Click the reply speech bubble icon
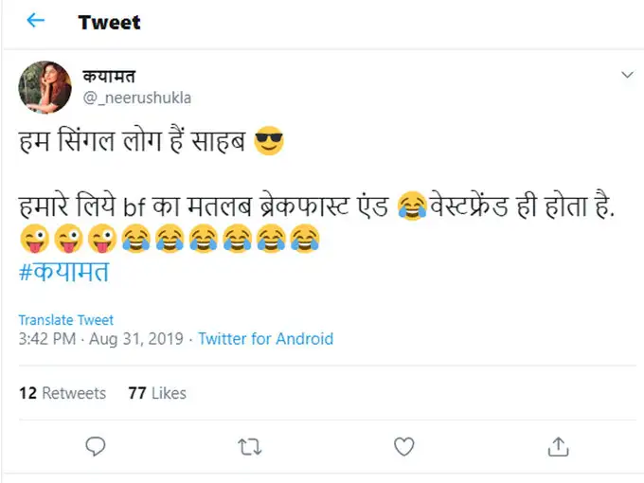 click(x=94, y=445)
